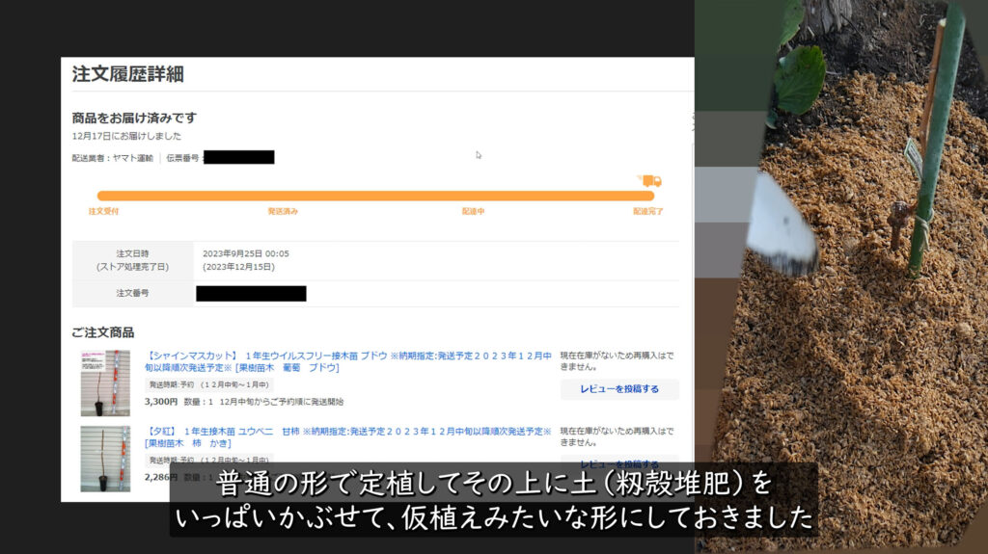
Task: Click the ご注文商品 section heading
Action: (103, 332)
